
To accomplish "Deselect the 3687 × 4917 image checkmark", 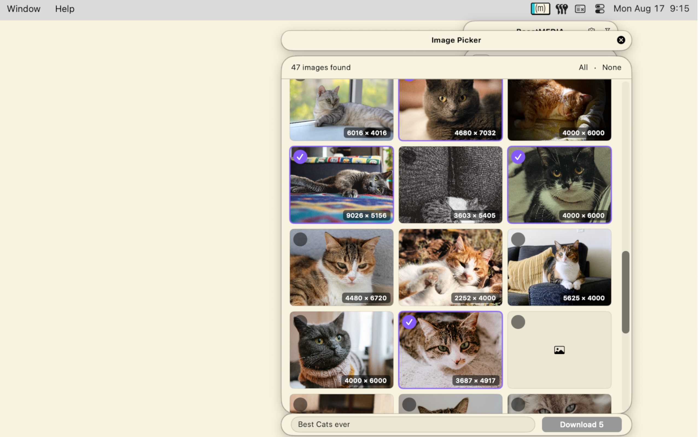I will (409, 322).
